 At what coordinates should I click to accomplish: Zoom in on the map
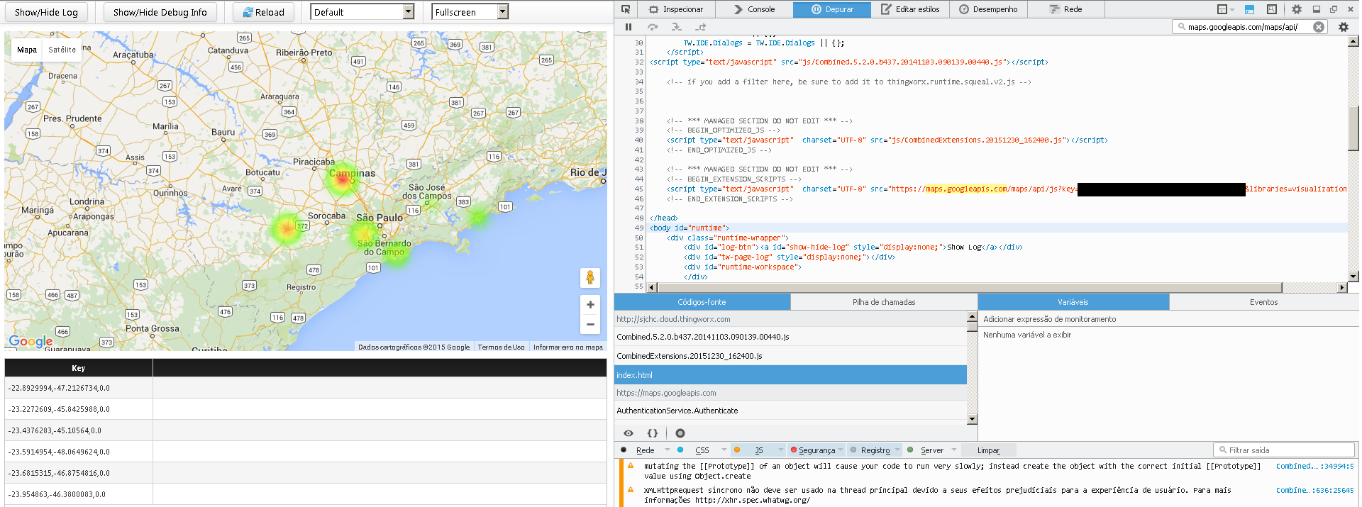tap(590, 305)
